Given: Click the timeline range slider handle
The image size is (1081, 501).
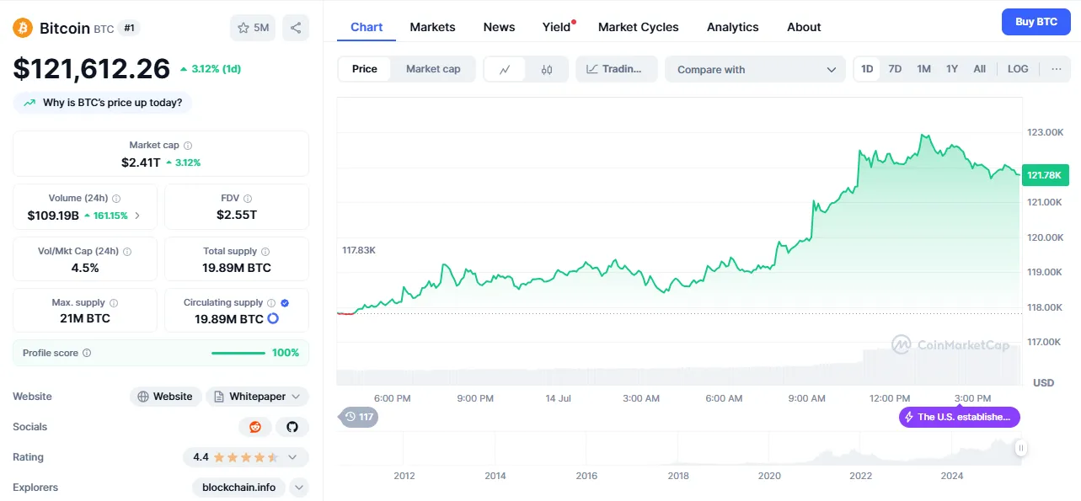Looking at the screenshot, I should 1021,448.
